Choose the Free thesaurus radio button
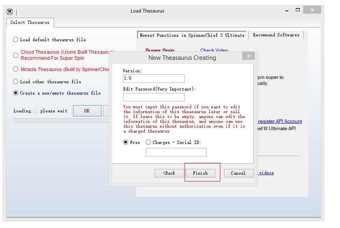This screenshot has height=228, width=340. 126,142
